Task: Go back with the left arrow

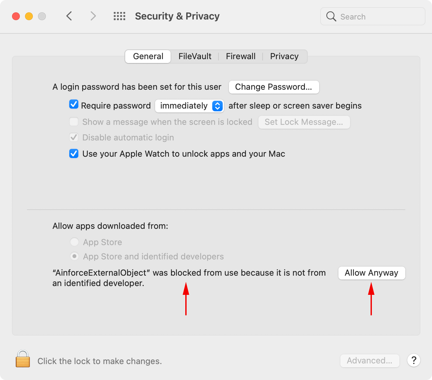Action: 69,16
